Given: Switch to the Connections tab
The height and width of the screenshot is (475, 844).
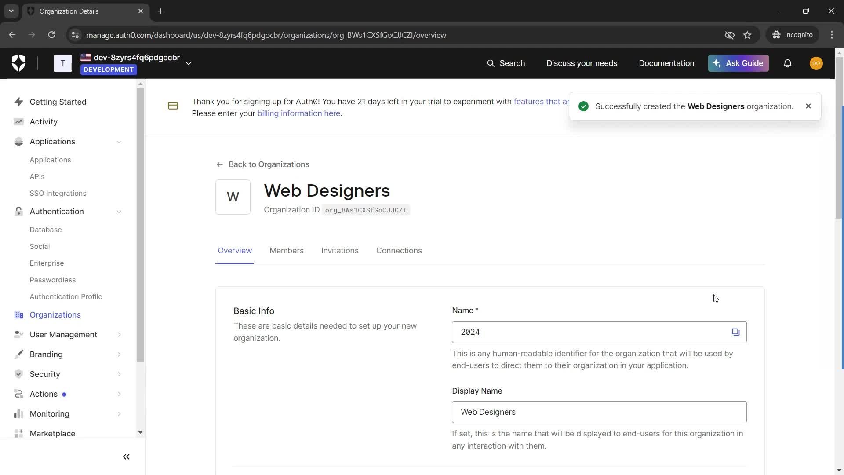Looking at the screenshot, I should 399,251.
